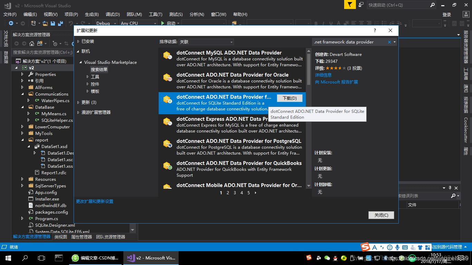The width and height of the screenshot is (472, 265).
Task: Click the feedback icon beside notifications flag
Action: click(361, 4)
